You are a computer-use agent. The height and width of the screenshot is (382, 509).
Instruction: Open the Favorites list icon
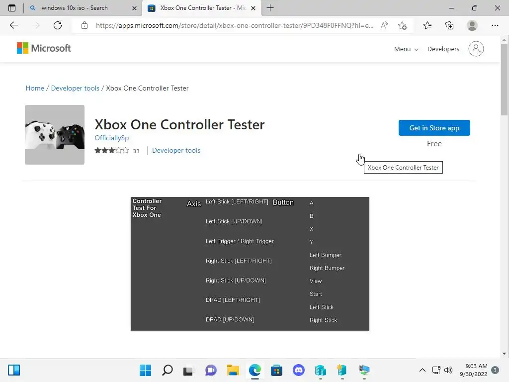(427, 25)
